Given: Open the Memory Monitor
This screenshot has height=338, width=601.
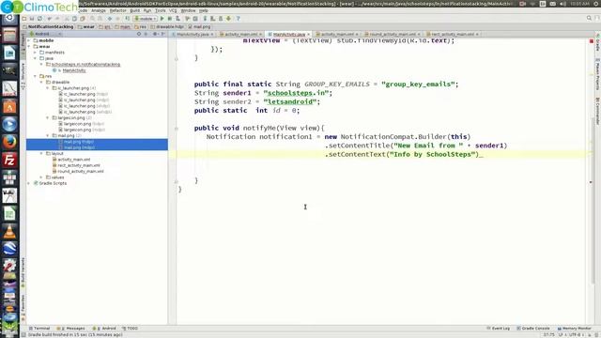Looking at the screenshot, I should point(574,329).
